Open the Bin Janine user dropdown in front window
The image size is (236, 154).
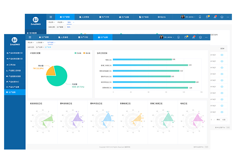[x=167, y=37]
